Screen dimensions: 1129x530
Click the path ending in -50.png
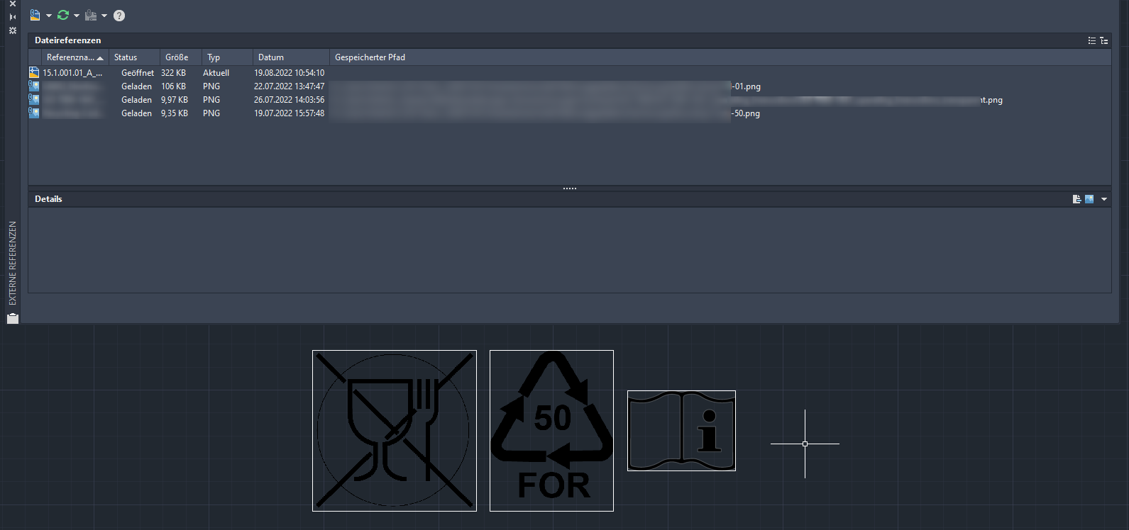(x=545, y=113)
